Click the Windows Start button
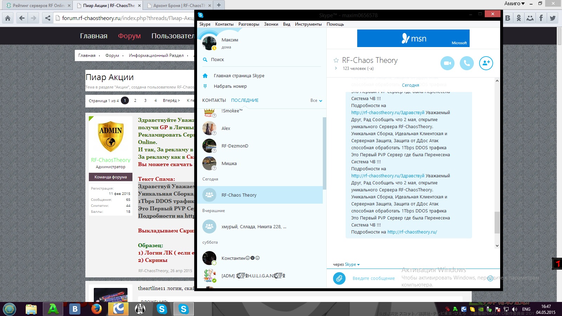The width and height of the screenshot is (562, 316). 9,309
